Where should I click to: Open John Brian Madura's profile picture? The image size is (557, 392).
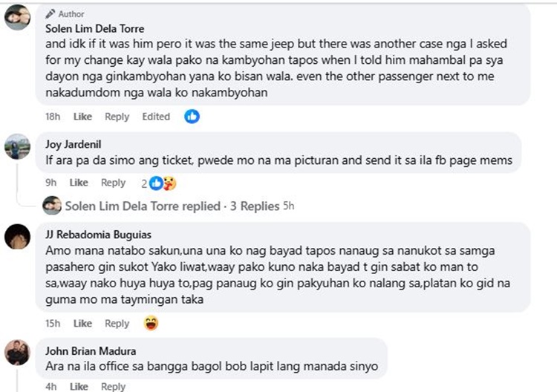(x=17, y=352)
